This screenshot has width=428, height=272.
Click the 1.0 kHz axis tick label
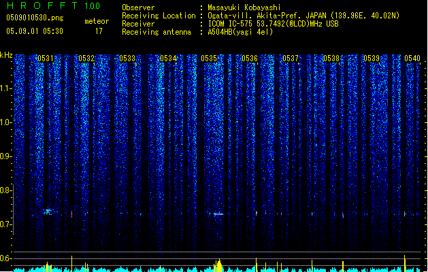[5, 122]
